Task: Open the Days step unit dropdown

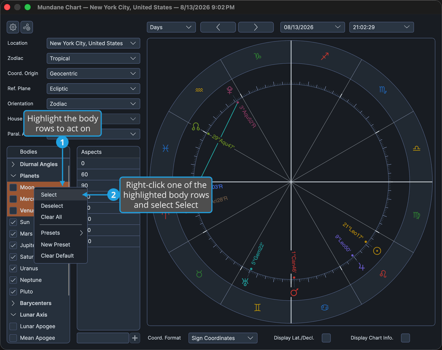Action: pyautogui.click(x=171, y=27)
